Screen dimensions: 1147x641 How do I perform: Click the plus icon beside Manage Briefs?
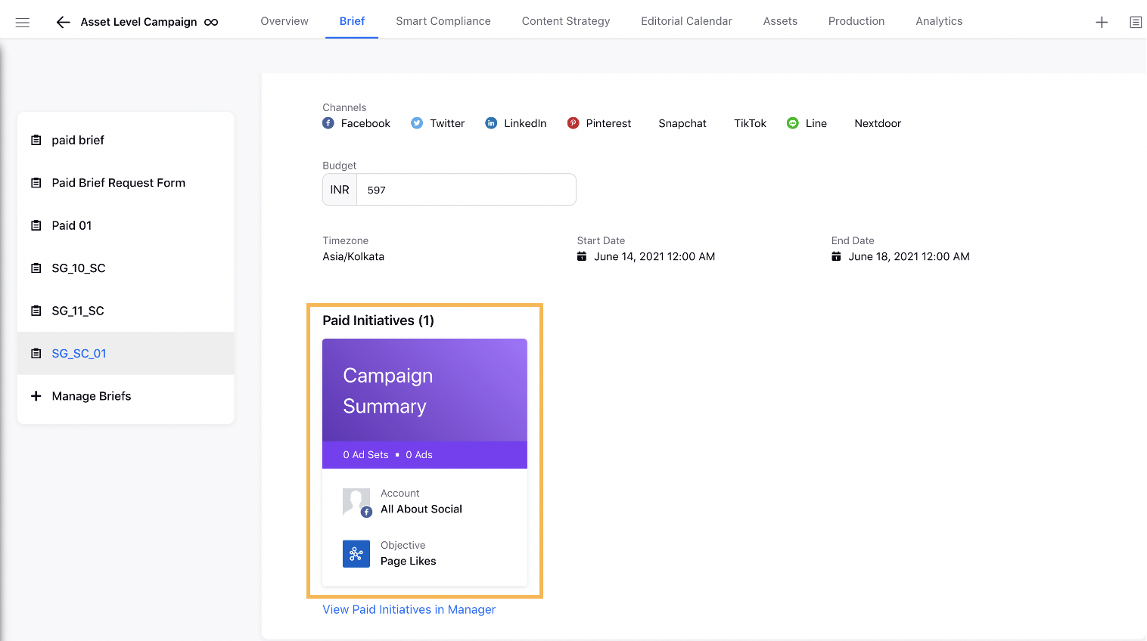click(x=36, y=396)
